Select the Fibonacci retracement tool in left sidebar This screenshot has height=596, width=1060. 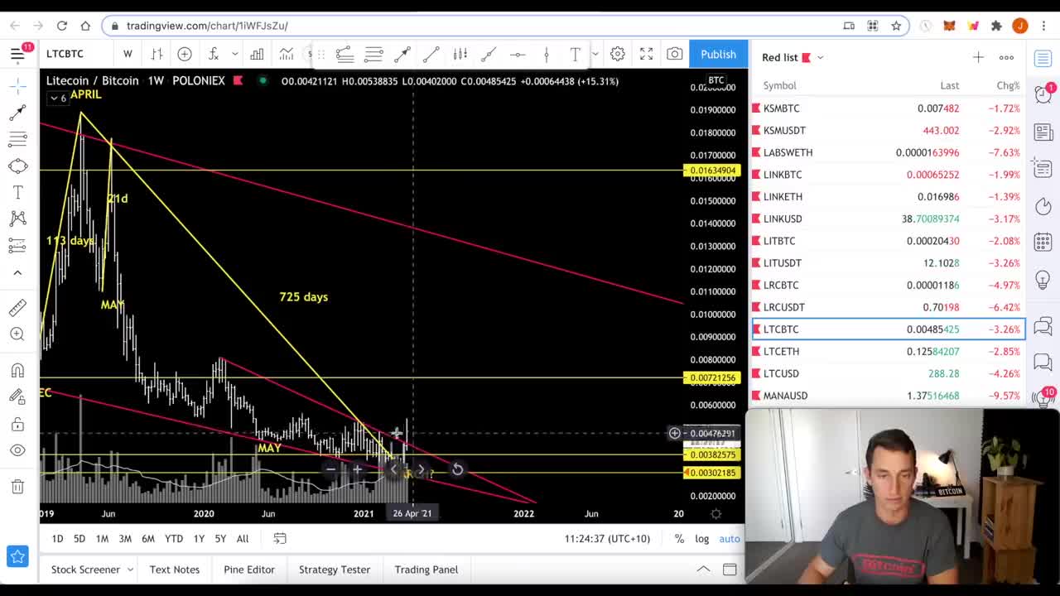(17, 139)
